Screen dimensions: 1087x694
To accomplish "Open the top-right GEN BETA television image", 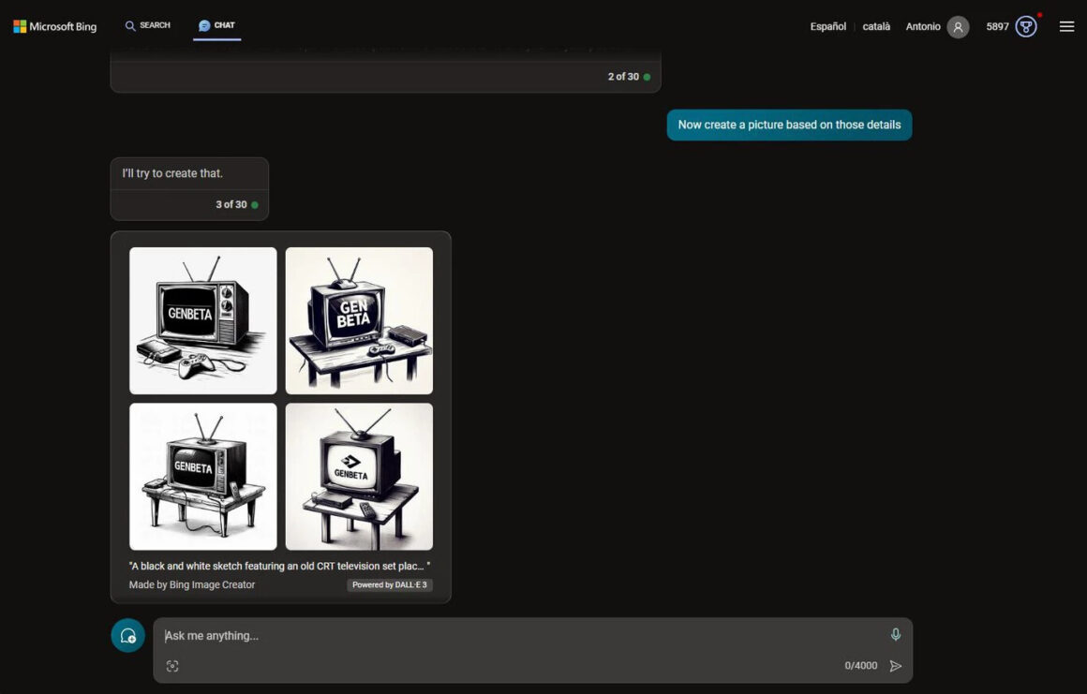I will click(359, 320).
